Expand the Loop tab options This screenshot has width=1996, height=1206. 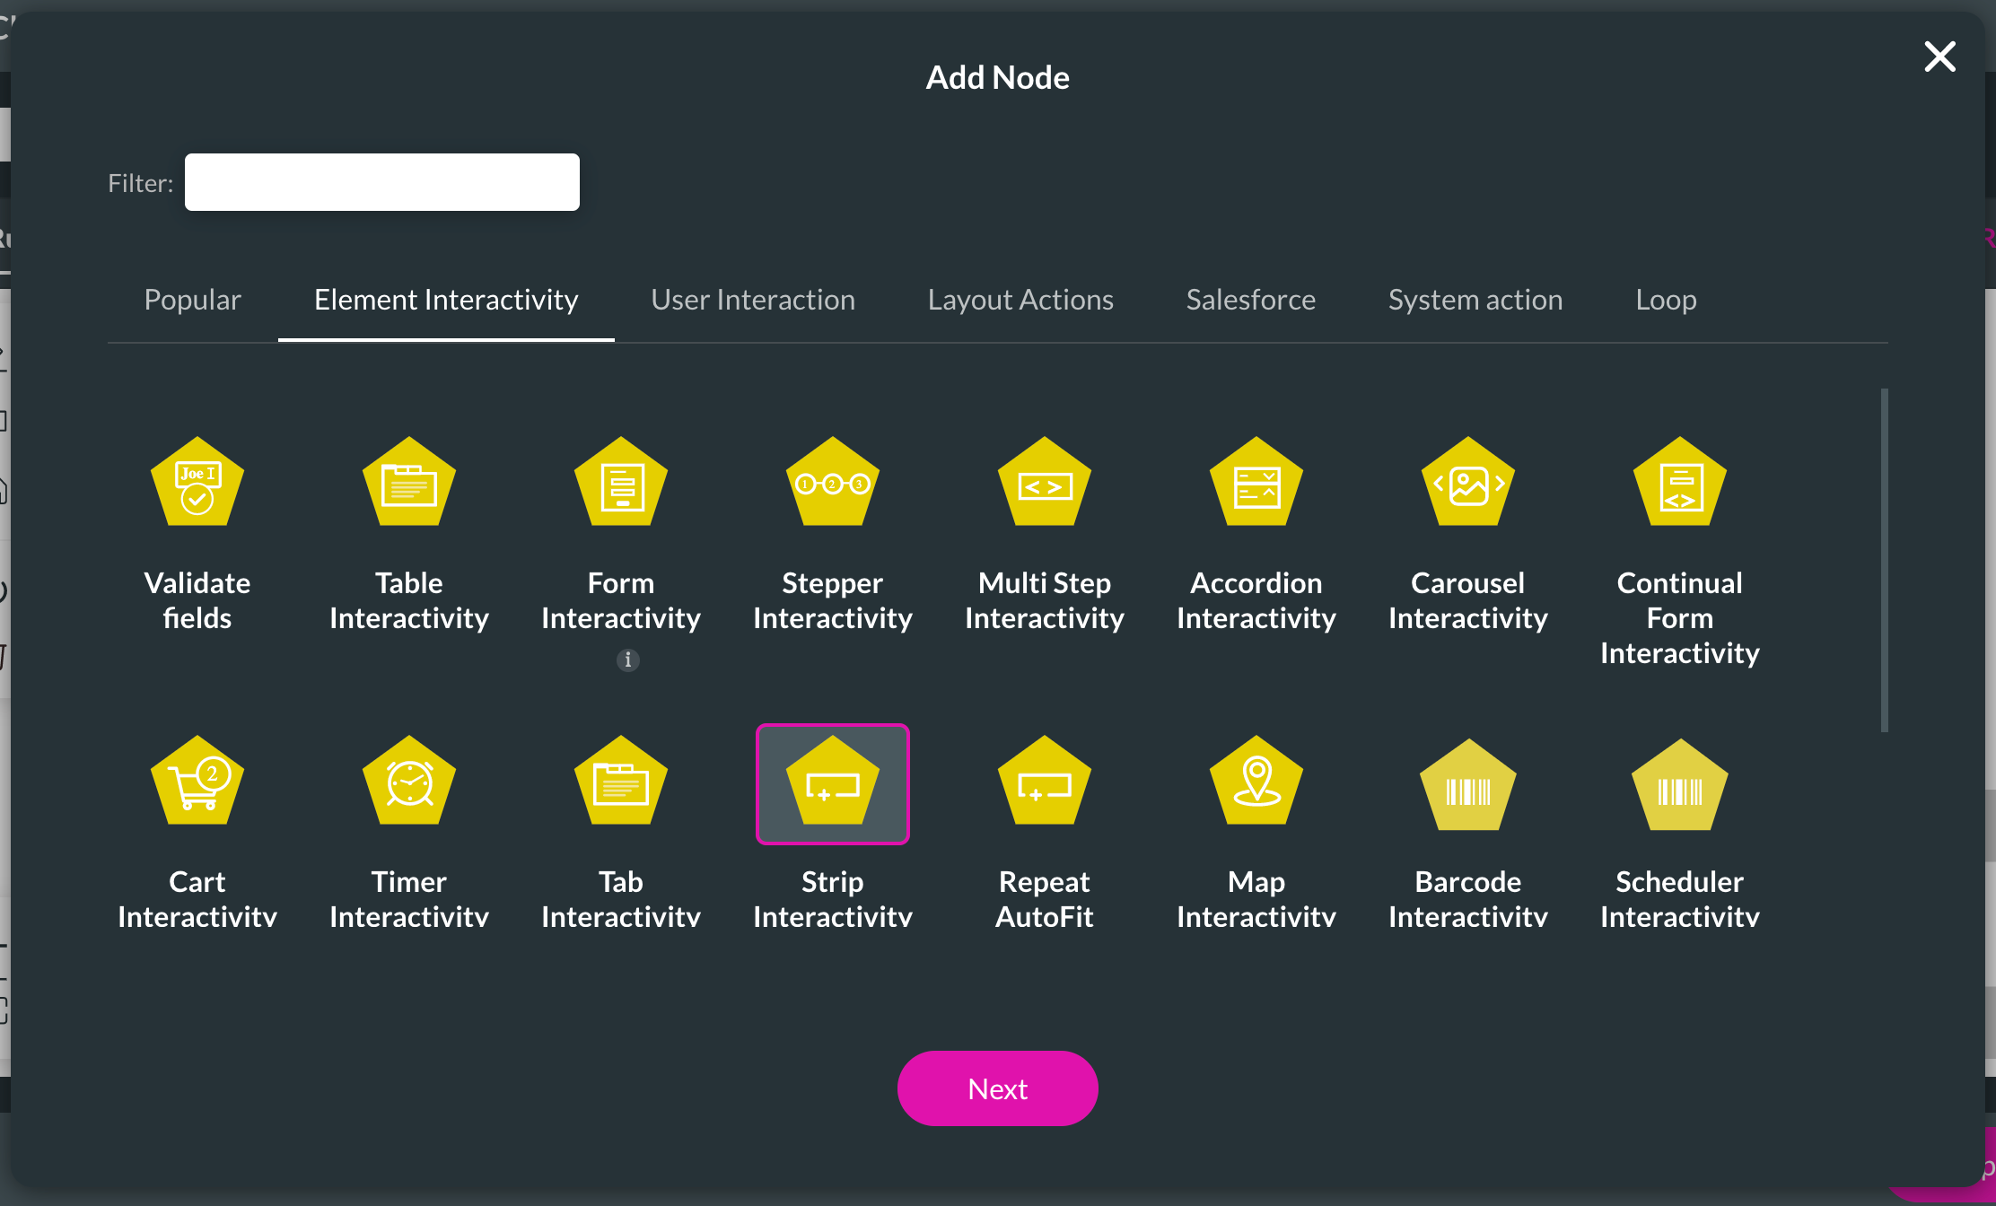1665,300
